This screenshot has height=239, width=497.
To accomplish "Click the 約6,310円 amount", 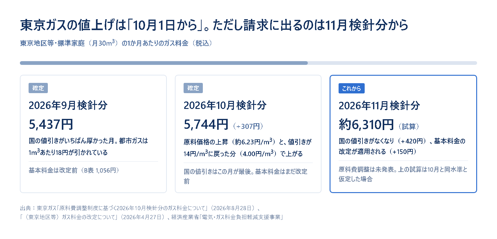I will [367, 125].
